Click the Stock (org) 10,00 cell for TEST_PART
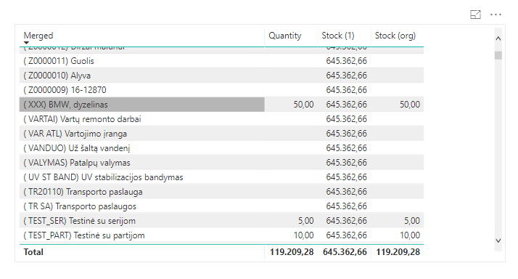 [410, 235]
